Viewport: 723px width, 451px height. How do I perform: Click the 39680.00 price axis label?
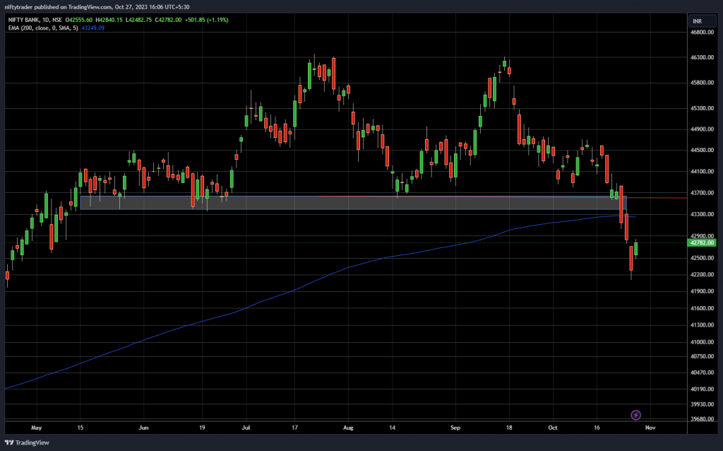click(x=702, y=419)
